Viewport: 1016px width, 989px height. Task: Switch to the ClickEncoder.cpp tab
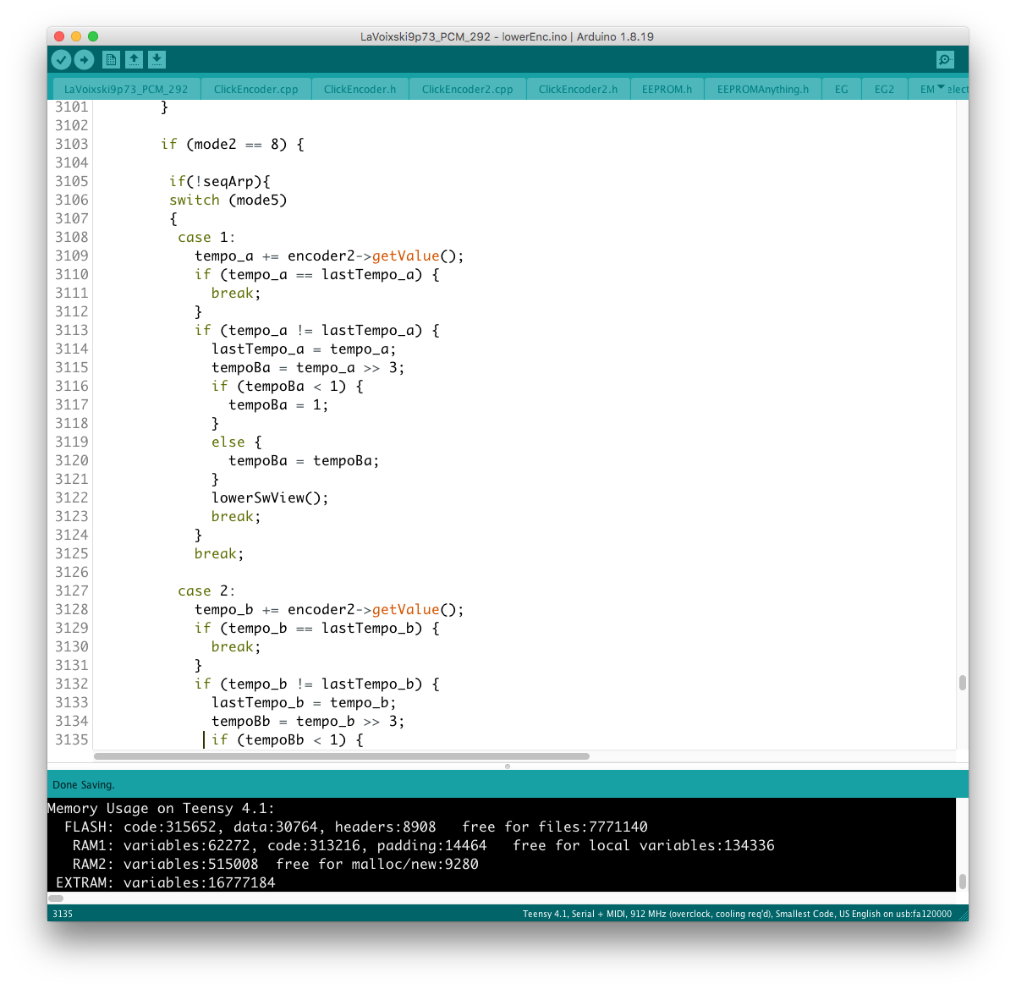point(255,89)
